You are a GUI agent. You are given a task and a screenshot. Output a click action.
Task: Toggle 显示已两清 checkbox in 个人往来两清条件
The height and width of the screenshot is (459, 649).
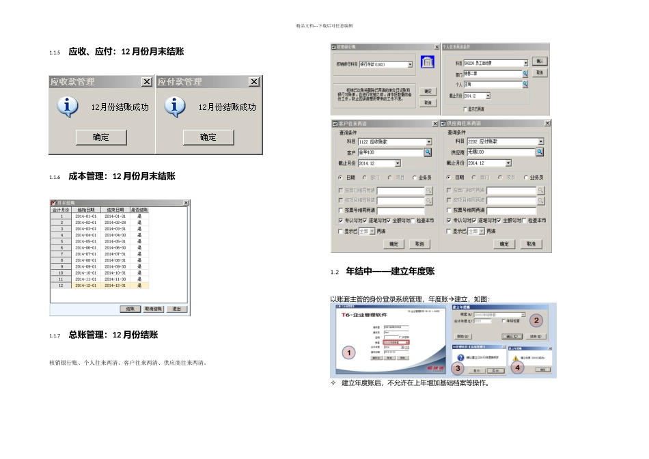click(x=465, y=109)
